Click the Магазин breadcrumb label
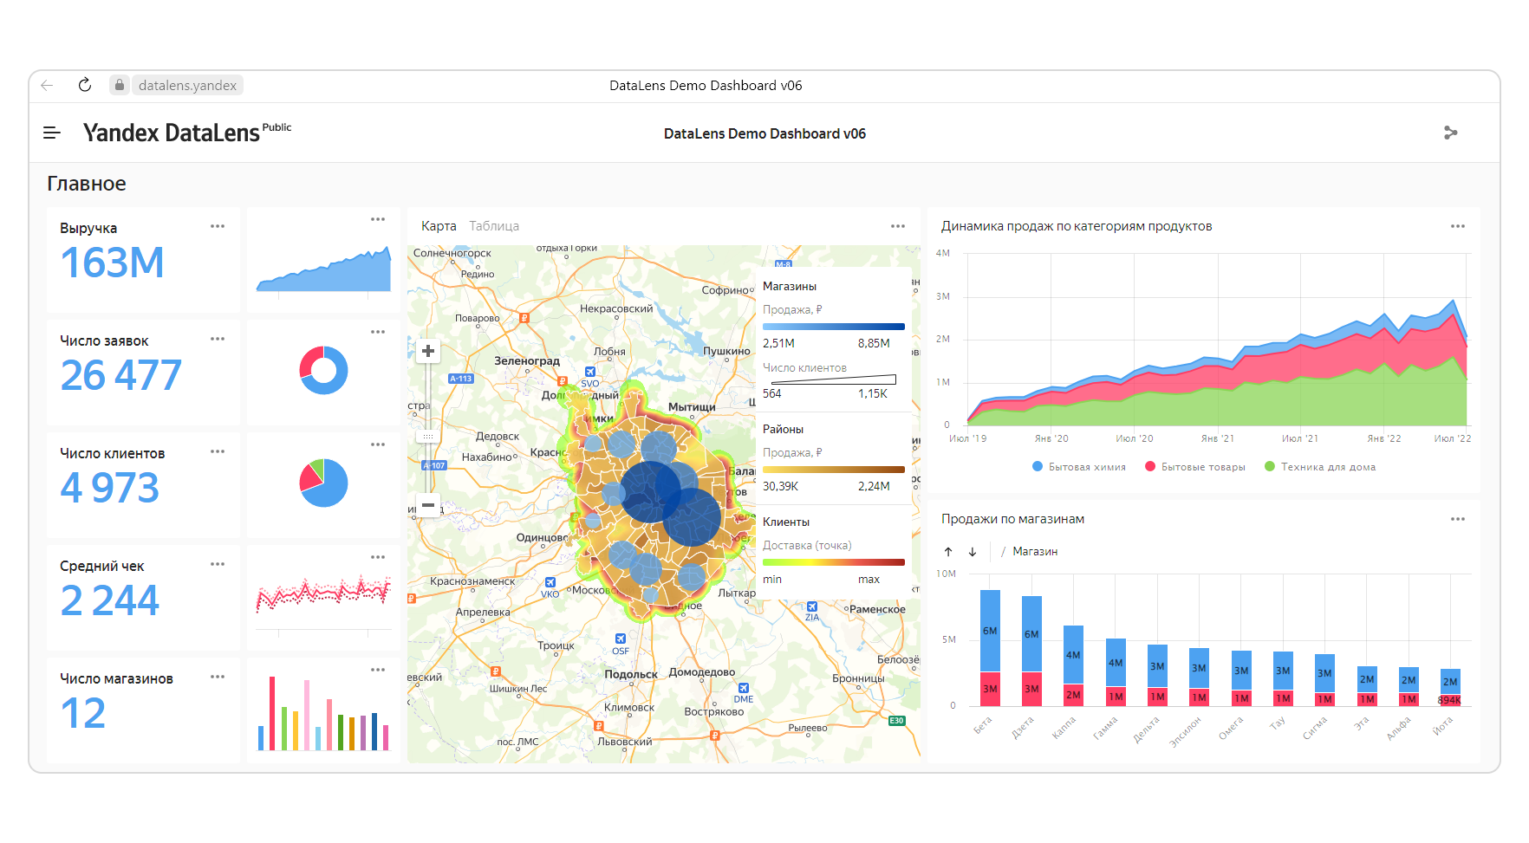 (1035, 552)
